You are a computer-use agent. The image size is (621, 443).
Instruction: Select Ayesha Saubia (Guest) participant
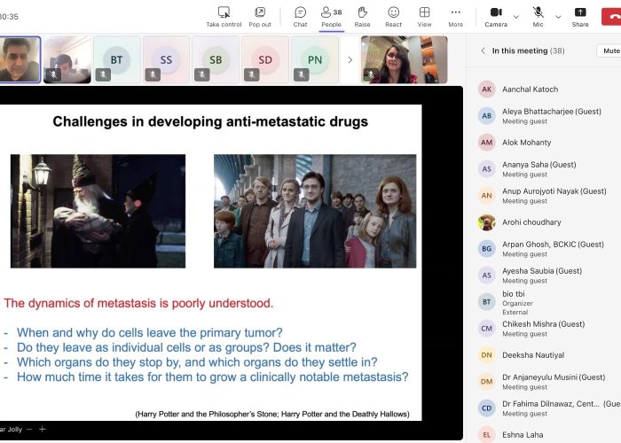[547, 276]
